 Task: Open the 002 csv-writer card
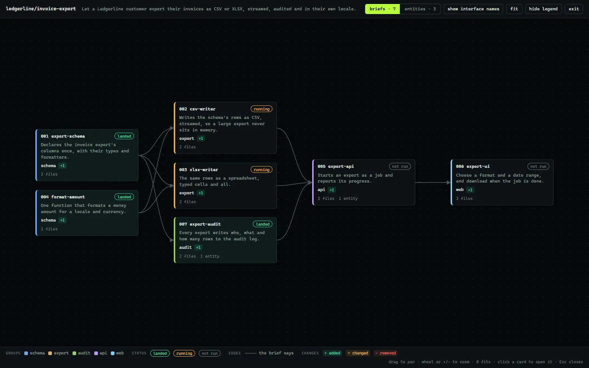click(x=225, y=128)
